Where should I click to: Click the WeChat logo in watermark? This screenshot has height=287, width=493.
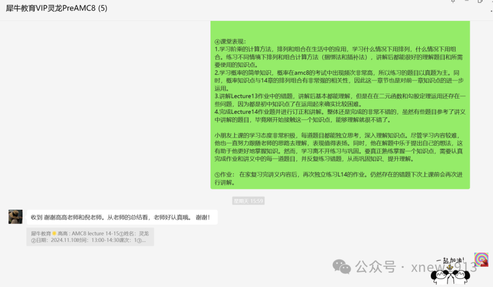coord(342,266)
